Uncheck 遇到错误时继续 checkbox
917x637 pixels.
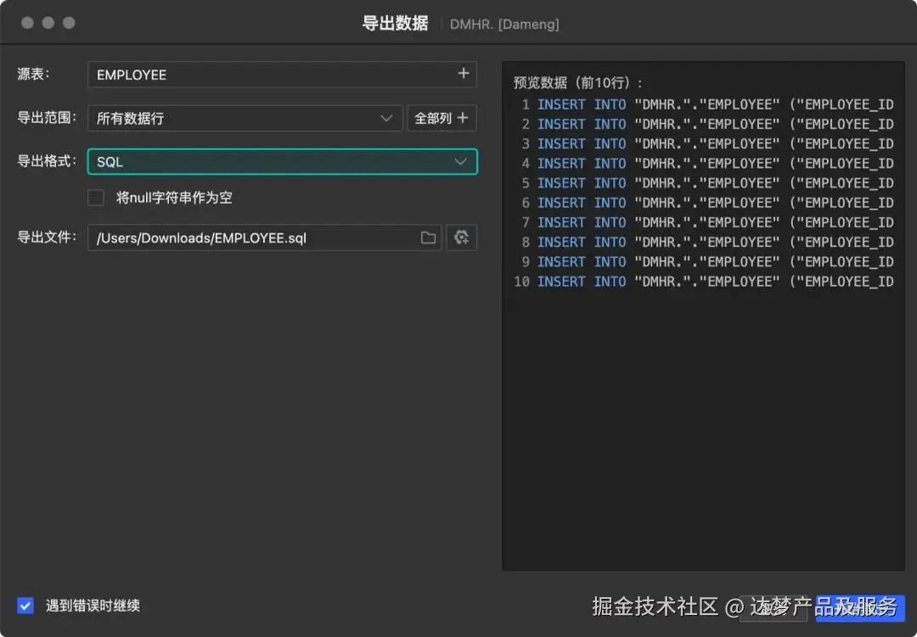(x=25, y=606)
